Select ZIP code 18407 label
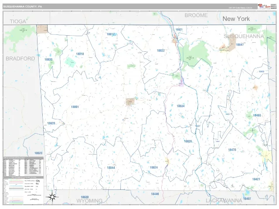The width and height of the screenshot is (279, 209). pyautogui.click(x=247, y=199)
